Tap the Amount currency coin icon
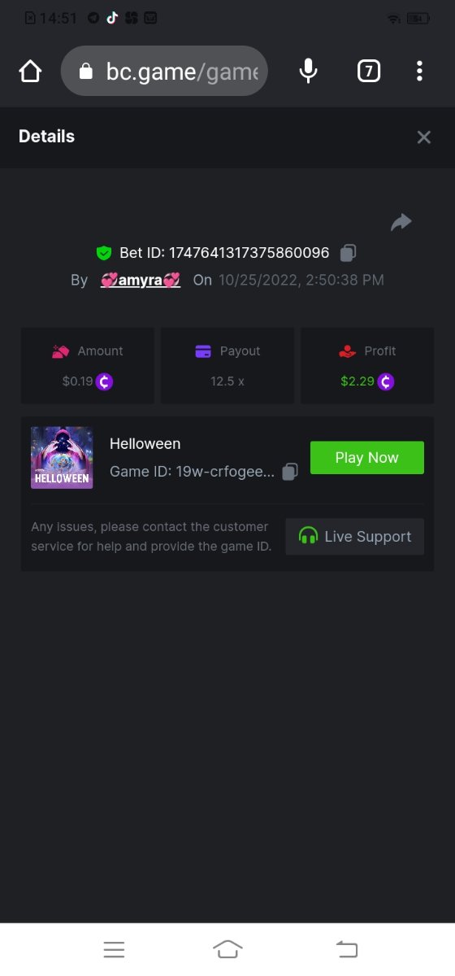 tap(104, 381)
